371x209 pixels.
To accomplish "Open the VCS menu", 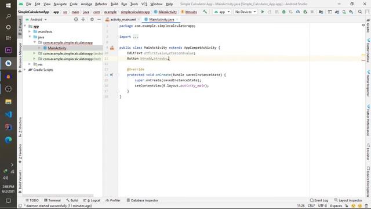I will [144, 4].
